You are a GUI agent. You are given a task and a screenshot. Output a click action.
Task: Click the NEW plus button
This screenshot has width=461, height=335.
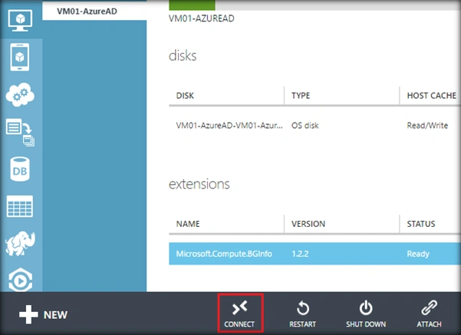[x=43, y=315]
